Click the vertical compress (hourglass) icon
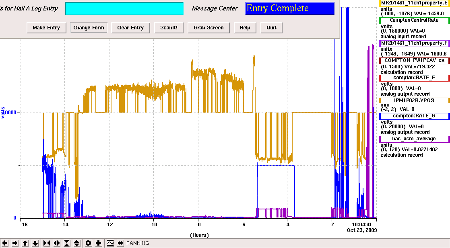 click(66, 243)
